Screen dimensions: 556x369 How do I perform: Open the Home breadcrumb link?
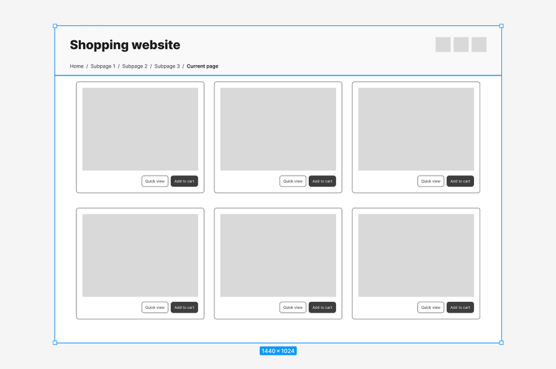point(76,66)
